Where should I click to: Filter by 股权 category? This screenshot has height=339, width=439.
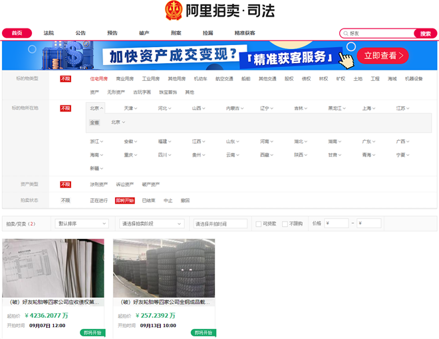[289, 79]
